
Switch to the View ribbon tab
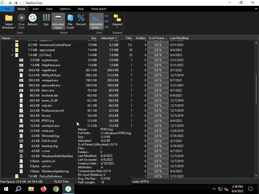pos(49,9)
